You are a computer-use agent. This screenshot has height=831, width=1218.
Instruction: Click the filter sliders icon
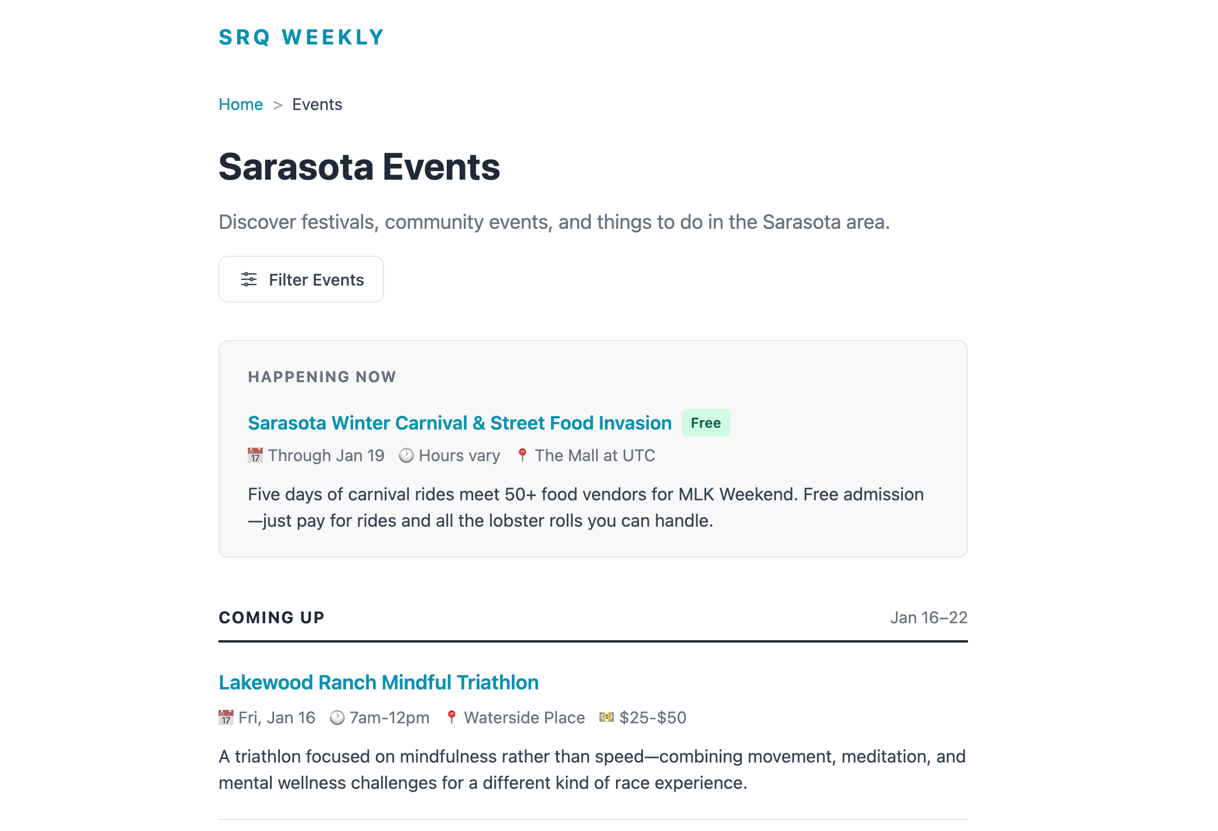(x=248, y=280)
